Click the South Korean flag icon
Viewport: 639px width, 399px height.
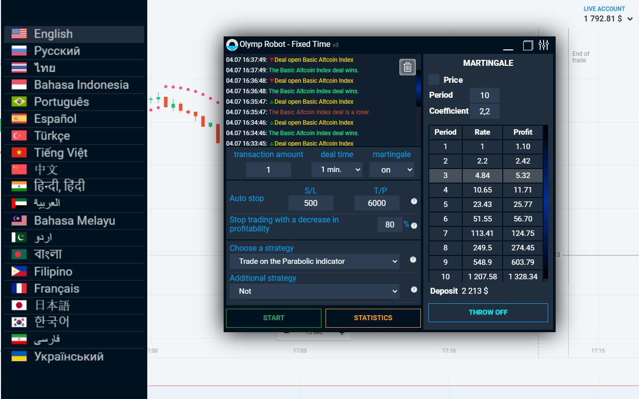[19, 322]
